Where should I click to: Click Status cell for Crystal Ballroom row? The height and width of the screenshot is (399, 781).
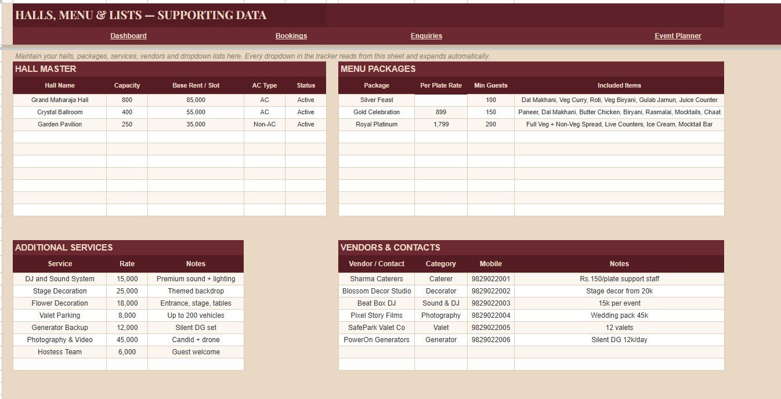[x=306, y=113]
